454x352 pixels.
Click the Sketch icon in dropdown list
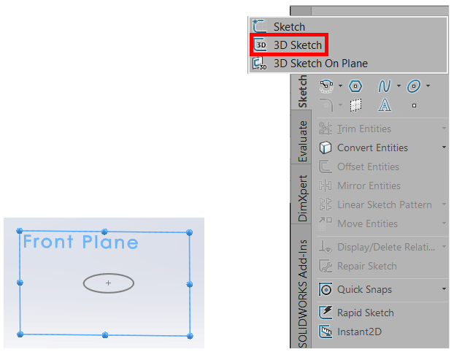click(x=259, y=26)
